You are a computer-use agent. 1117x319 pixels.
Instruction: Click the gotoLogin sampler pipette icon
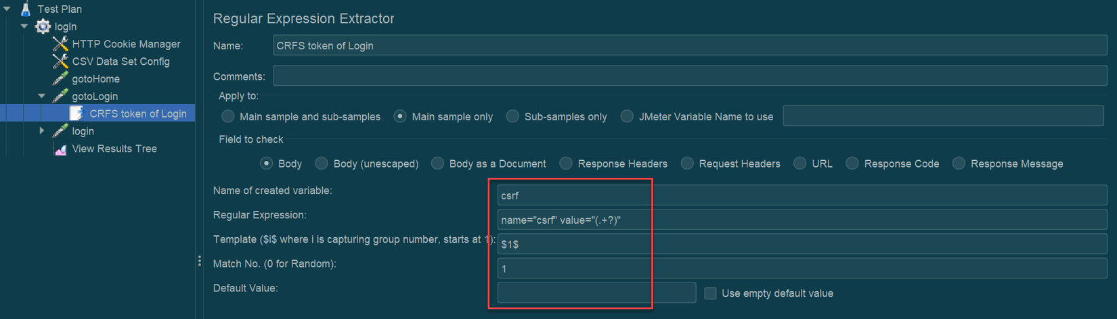[60, 97]
